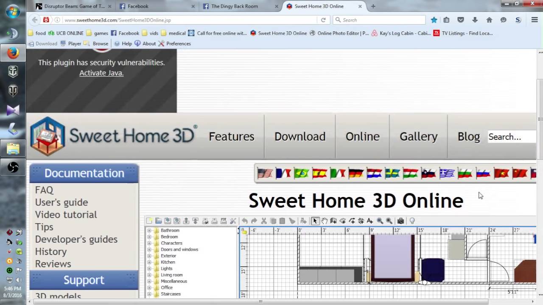Switch to the Facebook browser tab

[157, 6]
